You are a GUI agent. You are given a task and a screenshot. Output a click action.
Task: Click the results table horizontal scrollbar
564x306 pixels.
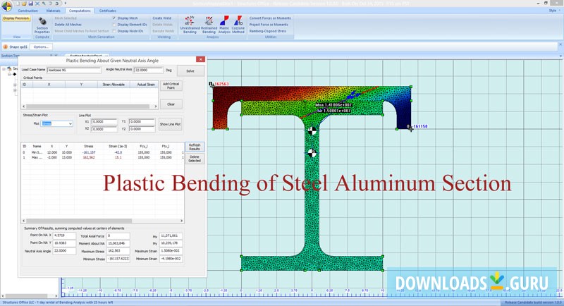[103, 221]
